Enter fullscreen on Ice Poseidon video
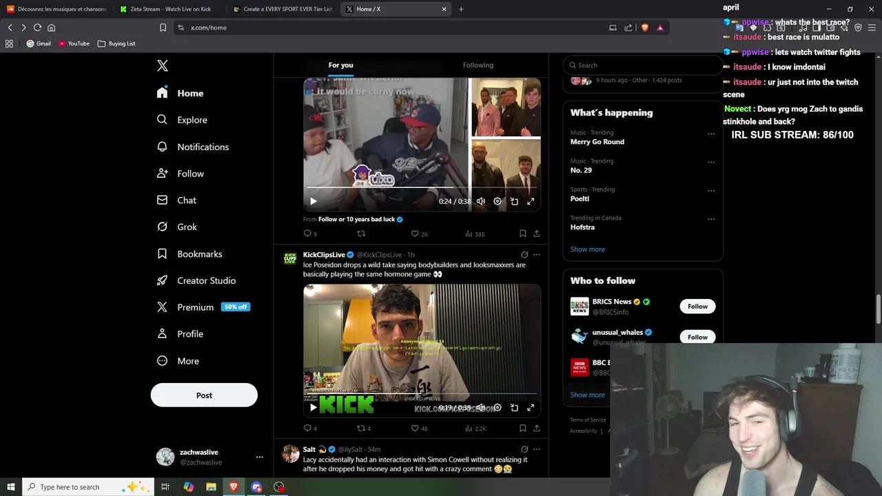The width and height of the screenshot is (882, 496). coord(531,407)
